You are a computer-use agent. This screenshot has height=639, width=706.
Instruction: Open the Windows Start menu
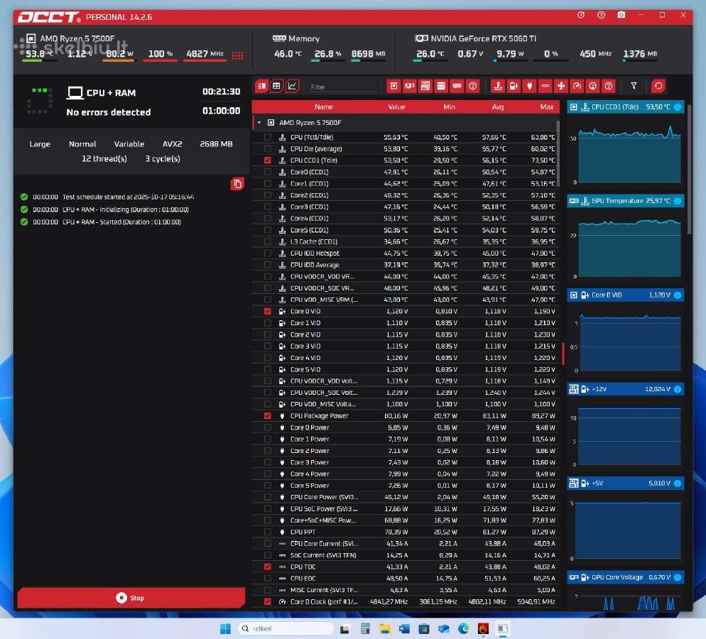(225, 628)
